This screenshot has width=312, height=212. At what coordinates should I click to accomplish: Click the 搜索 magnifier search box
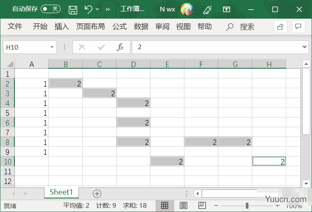click(x=240, y=27)
